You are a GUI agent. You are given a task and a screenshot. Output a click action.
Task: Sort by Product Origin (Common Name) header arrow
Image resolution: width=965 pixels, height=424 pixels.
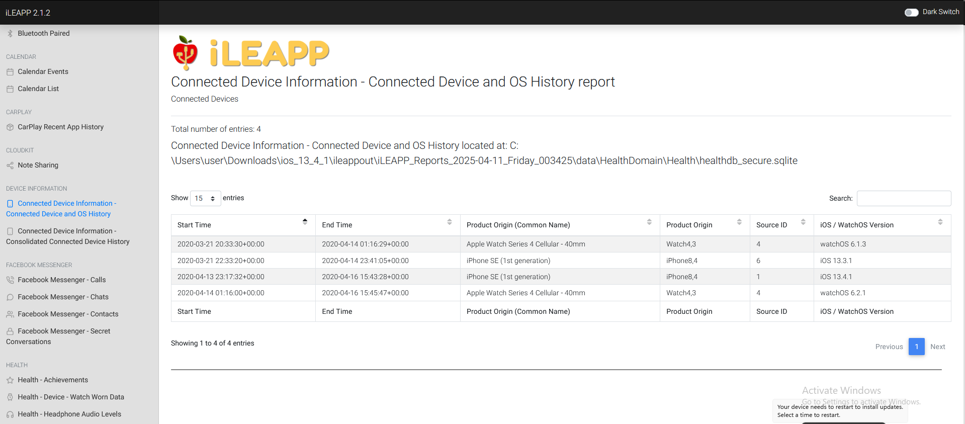click(x=649, y=222)
